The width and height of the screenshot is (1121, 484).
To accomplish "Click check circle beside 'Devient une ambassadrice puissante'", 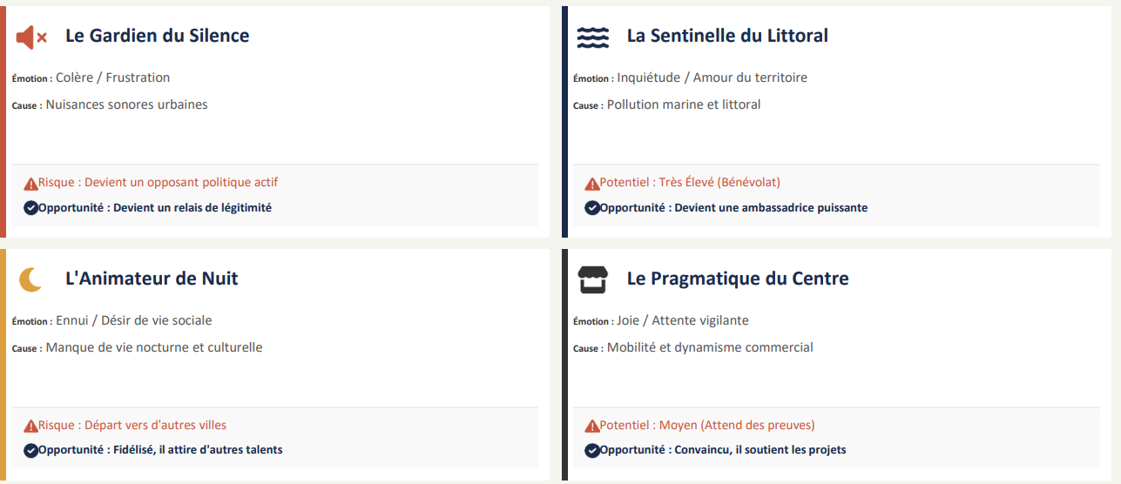I will [x=592, y=208].
